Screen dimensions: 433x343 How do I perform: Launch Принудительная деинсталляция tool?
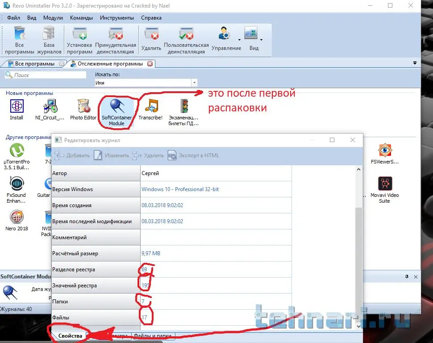pos(116,40)
